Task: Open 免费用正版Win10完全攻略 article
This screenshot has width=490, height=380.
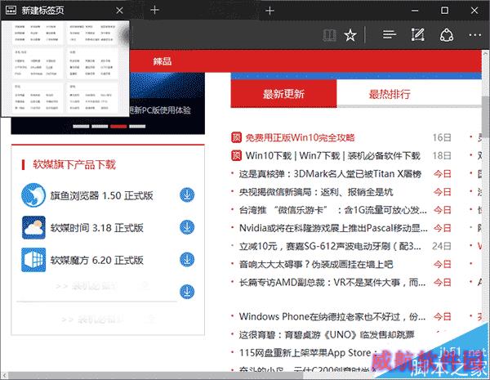Action: 300,137
